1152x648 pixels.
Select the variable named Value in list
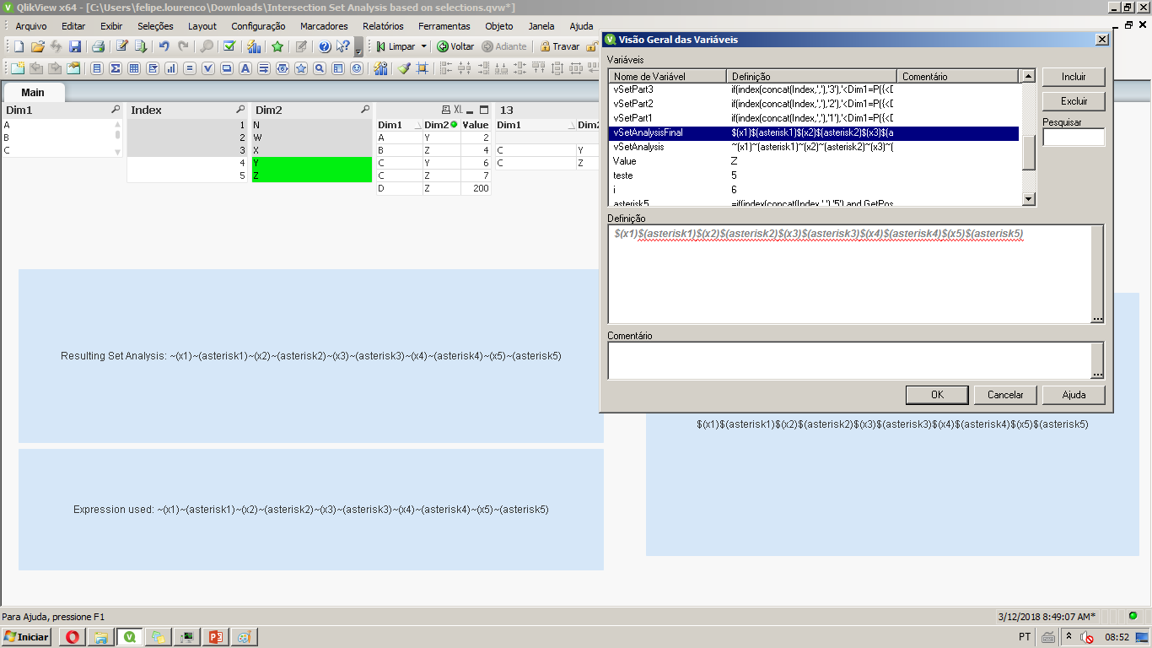click(814, 161)
